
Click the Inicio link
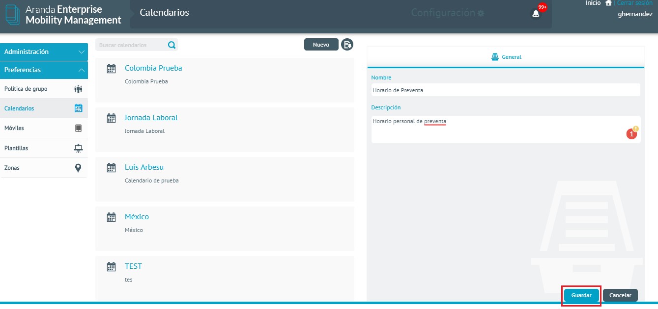pos(593,3)
